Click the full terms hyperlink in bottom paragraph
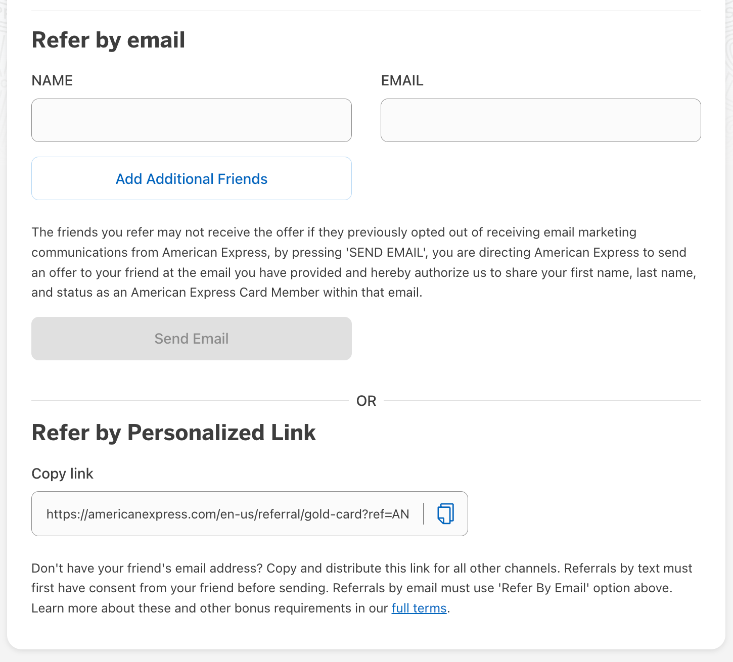This screenshot has width=733, height=662. (x=419, y=608)
